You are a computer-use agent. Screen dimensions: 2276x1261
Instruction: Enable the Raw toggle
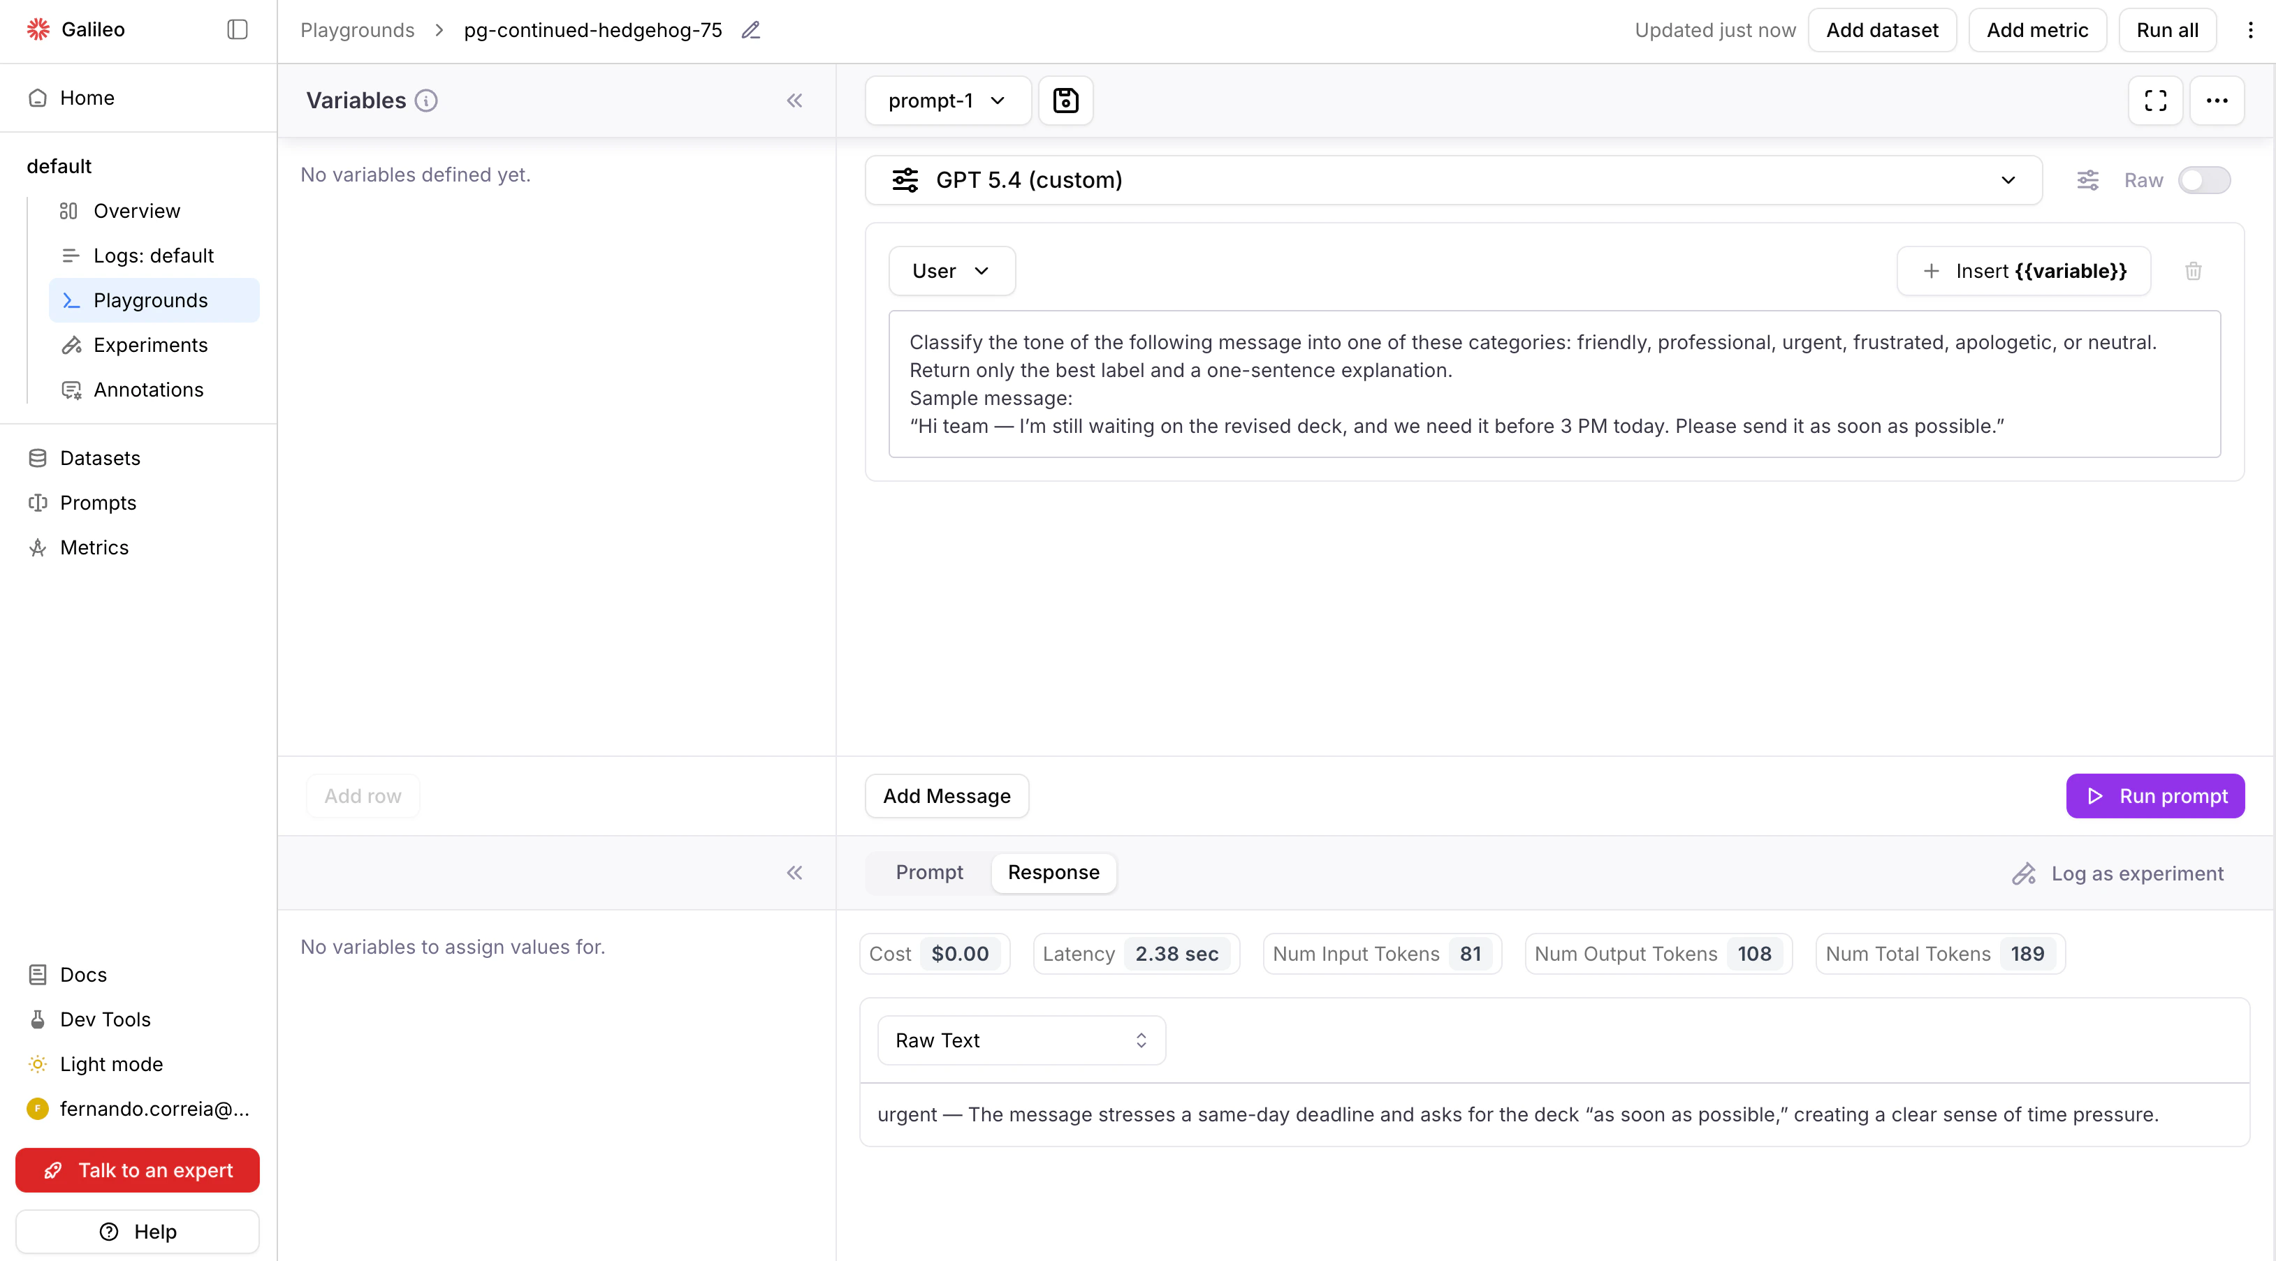(2205, 180)
